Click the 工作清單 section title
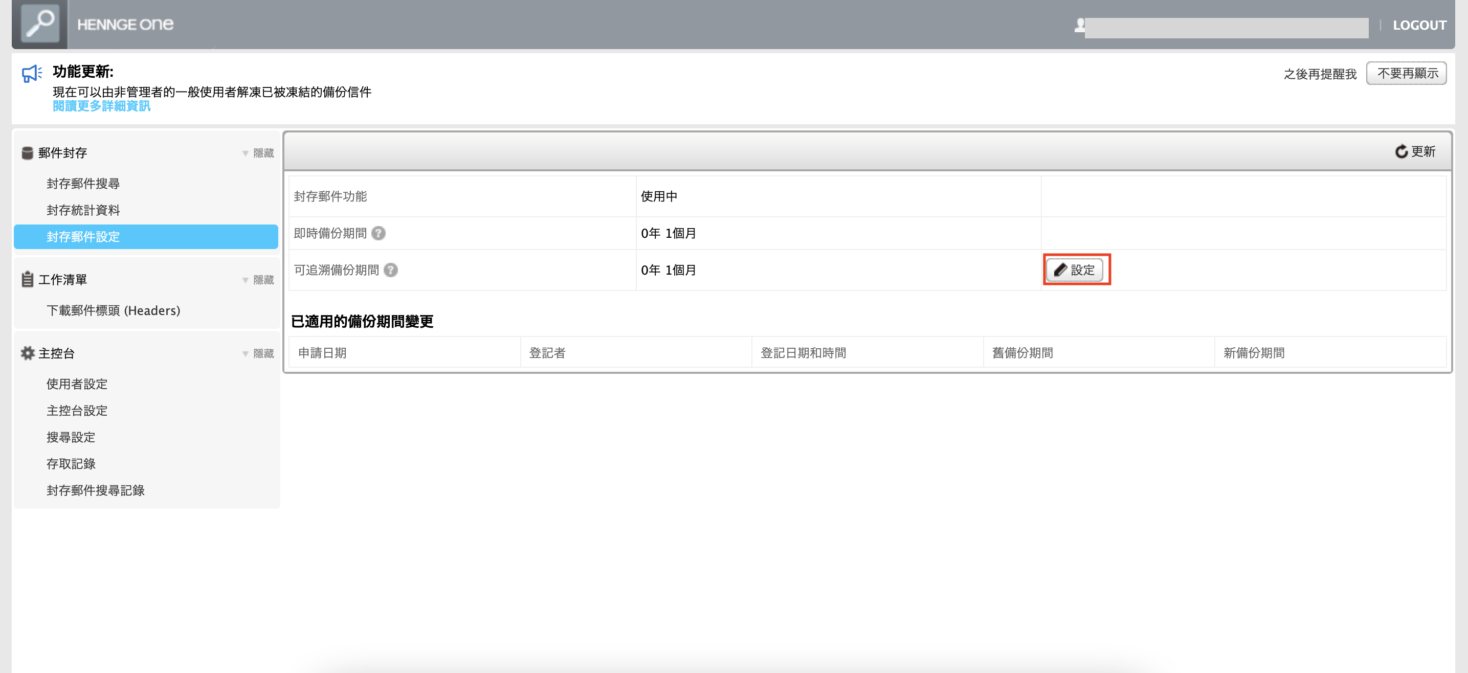 click(x=63, y=280)
